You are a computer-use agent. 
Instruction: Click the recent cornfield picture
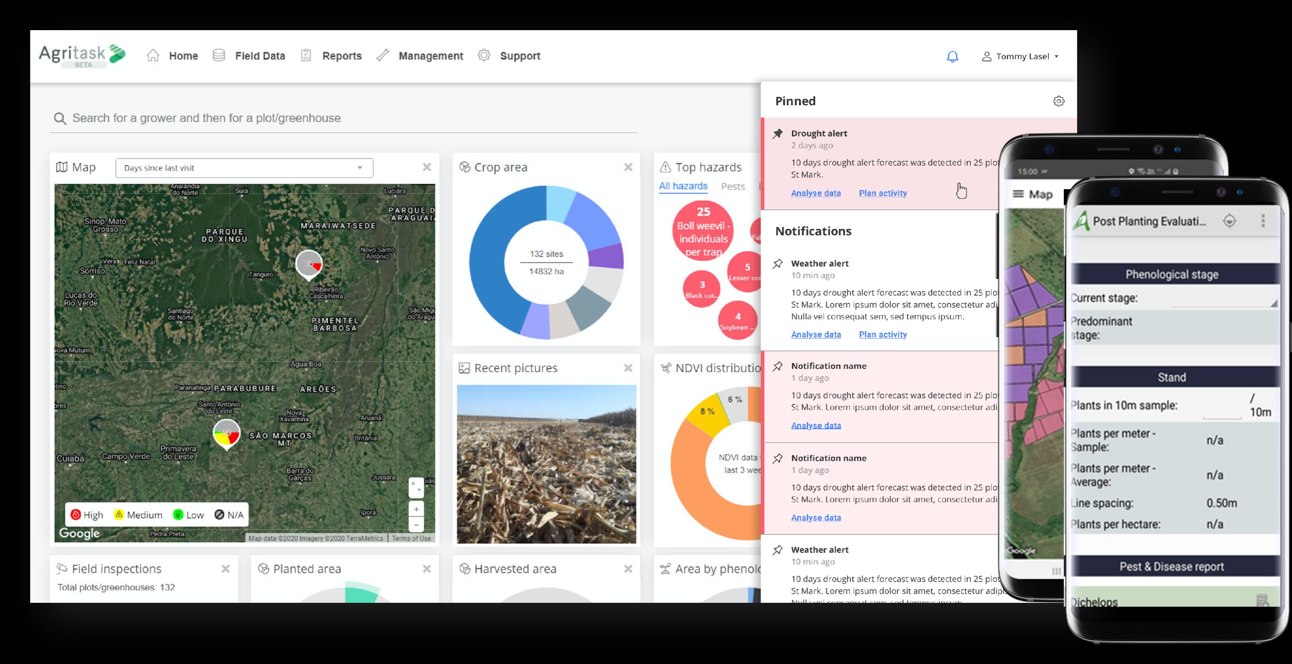pyautogui.click(x=546, y=464)
